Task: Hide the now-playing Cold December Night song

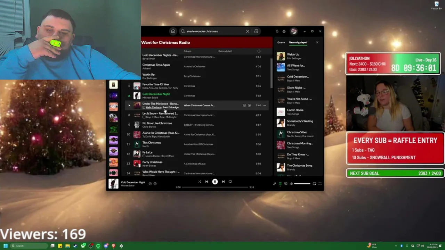Action: 150,184
